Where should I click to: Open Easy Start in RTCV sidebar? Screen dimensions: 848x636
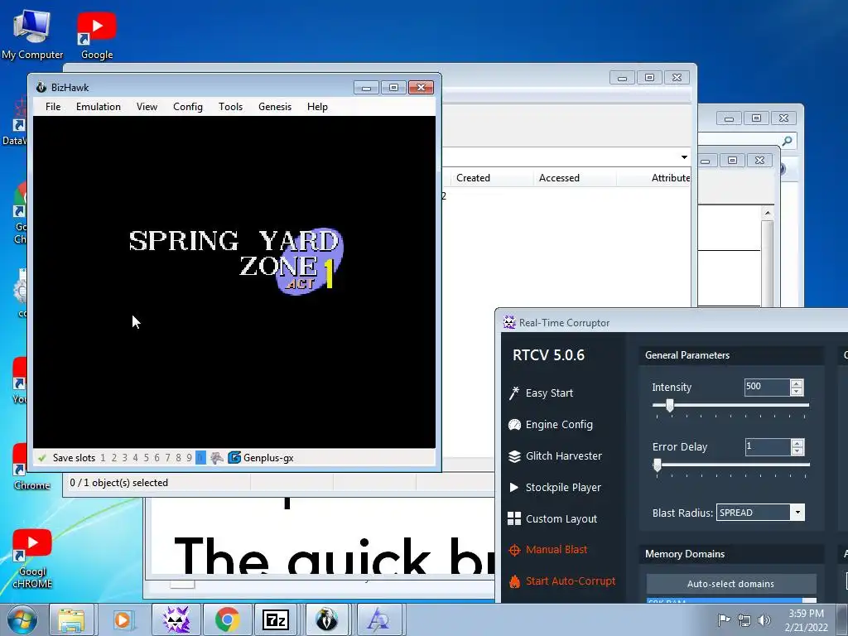[542, 393]
